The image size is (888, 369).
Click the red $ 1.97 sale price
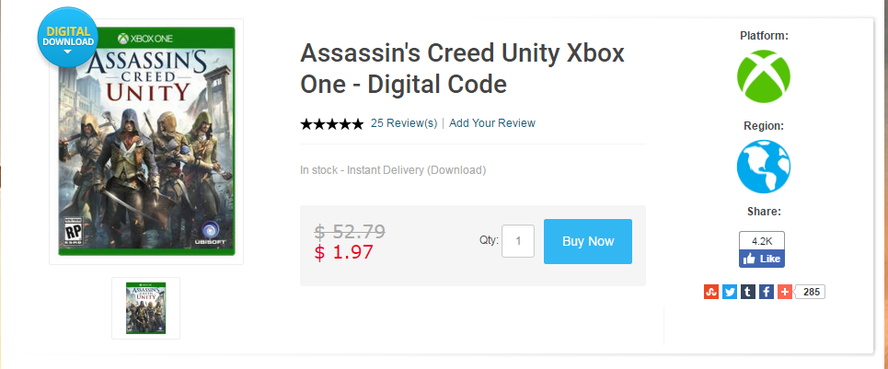(x=344, y=252)
